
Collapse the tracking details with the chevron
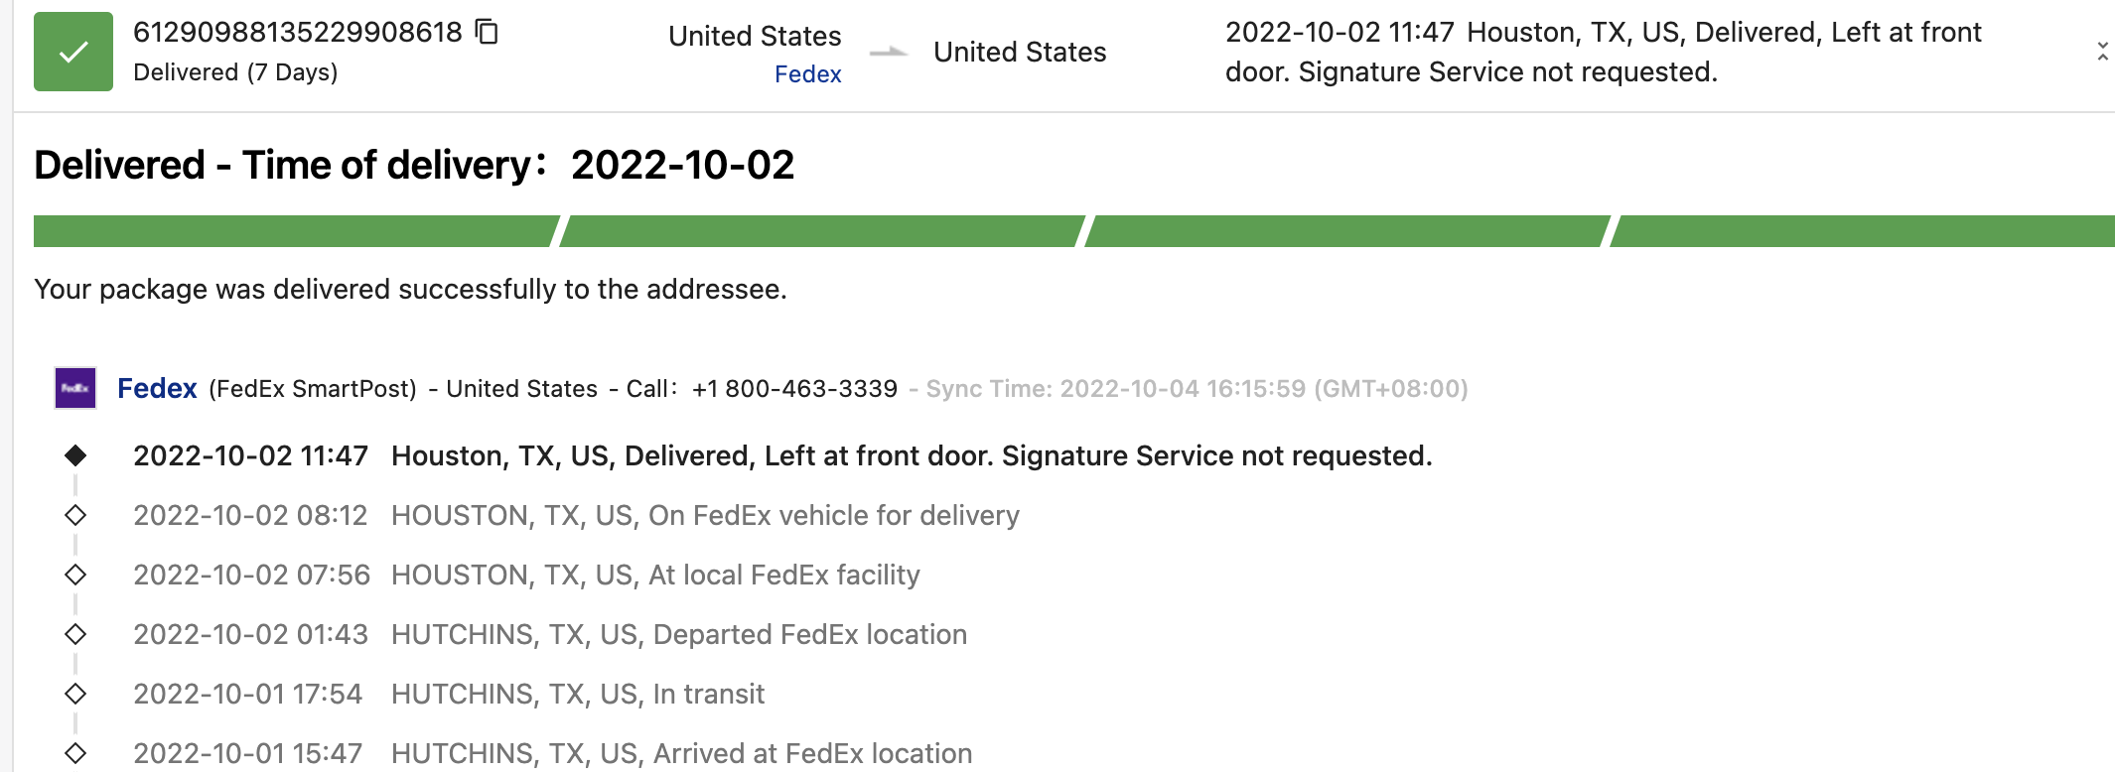coord(2101,52)
